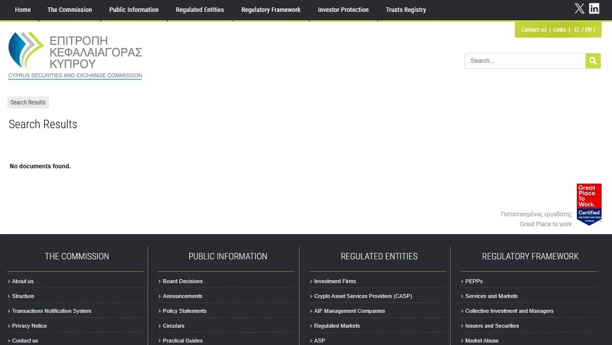Expand the Regulatory Framework top menu
612x345 pixels.
click(x=271, y=10)
